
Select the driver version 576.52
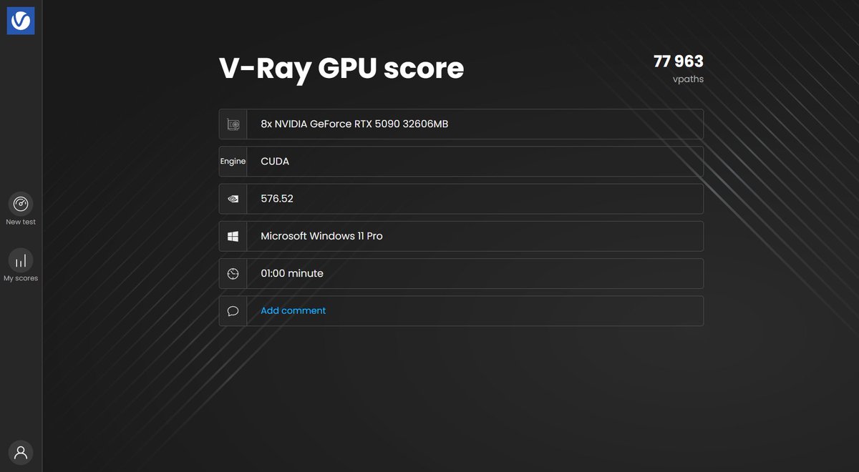coord(277,199)
